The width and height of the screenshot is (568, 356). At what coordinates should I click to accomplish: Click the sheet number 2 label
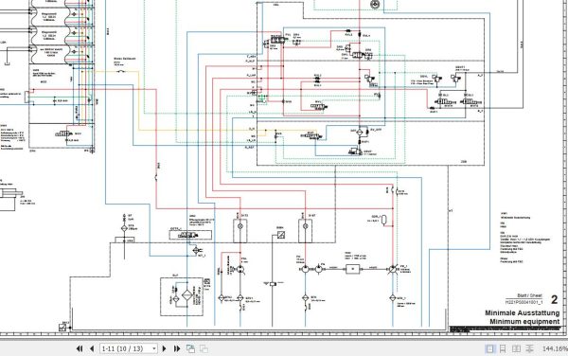[554, 299]
